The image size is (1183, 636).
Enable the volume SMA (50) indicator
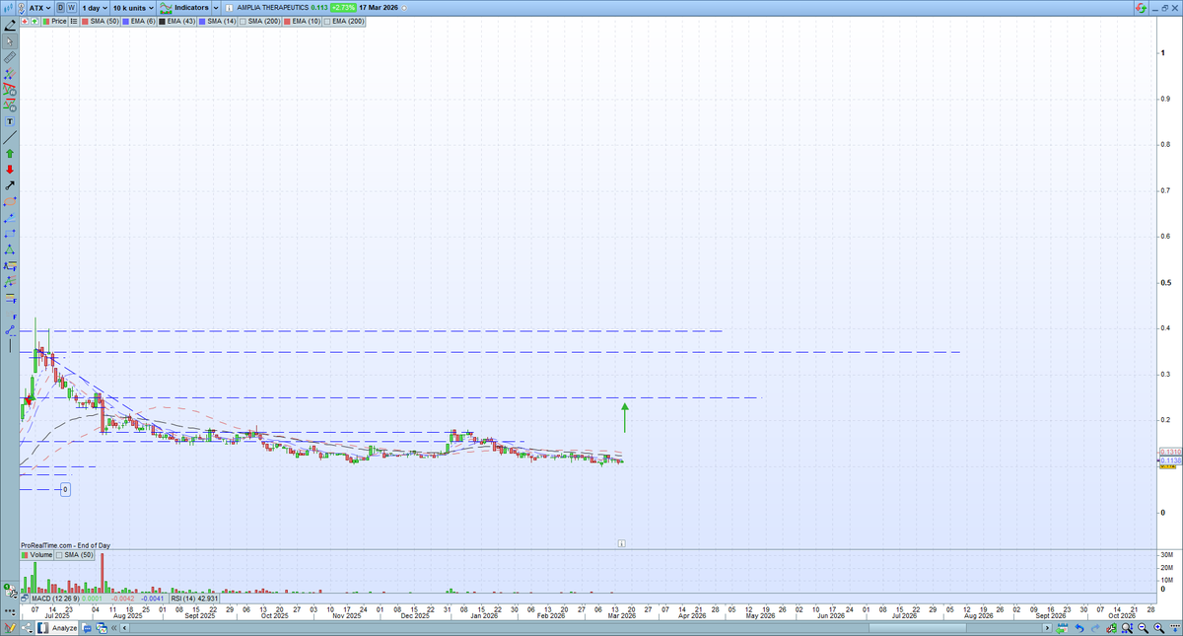pos(74,556)
